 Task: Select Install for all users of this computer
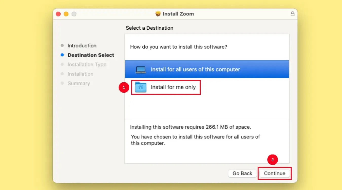tap(207, 69)
